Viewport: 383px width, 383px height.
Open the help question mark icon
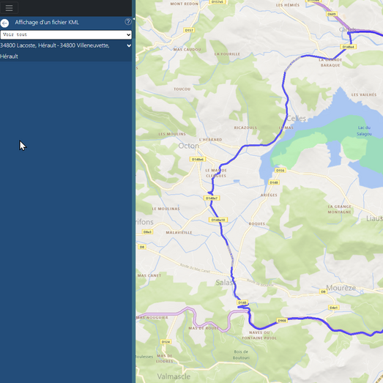tap(127, 22)
